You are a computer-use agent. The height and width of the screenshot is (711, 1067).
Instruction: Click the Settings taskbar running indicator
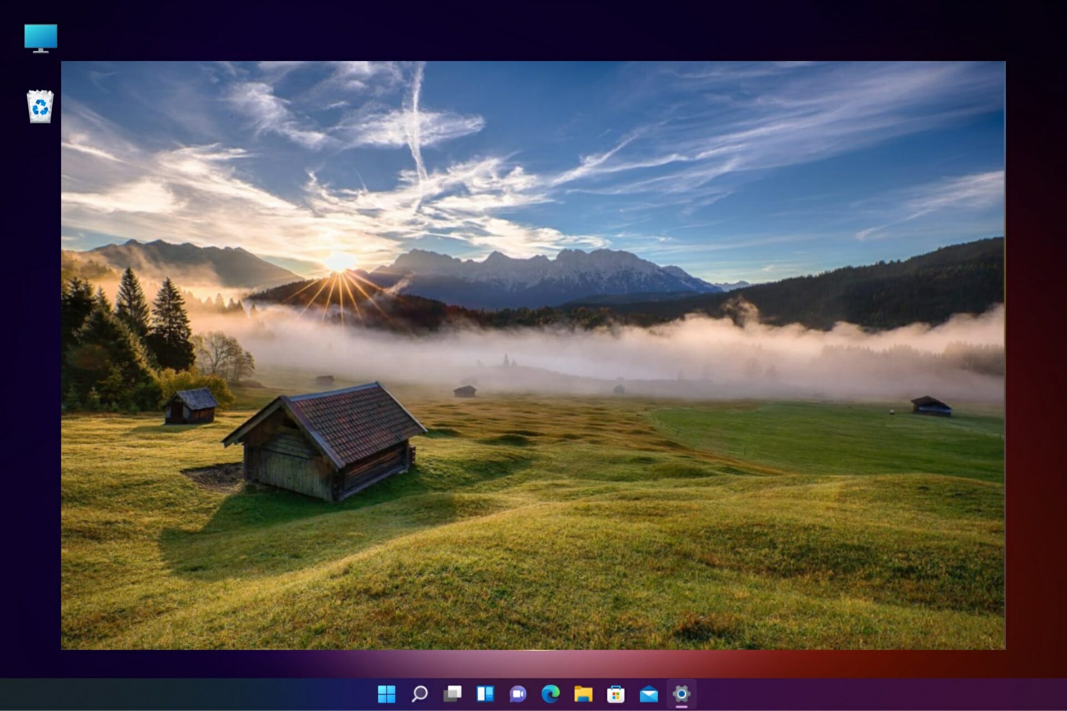(x=682, y=706)
